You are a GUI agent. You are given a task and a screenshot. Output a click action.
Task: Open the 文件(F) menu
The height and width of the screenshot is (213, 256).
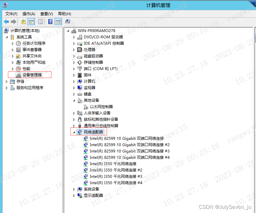[11, 14]
